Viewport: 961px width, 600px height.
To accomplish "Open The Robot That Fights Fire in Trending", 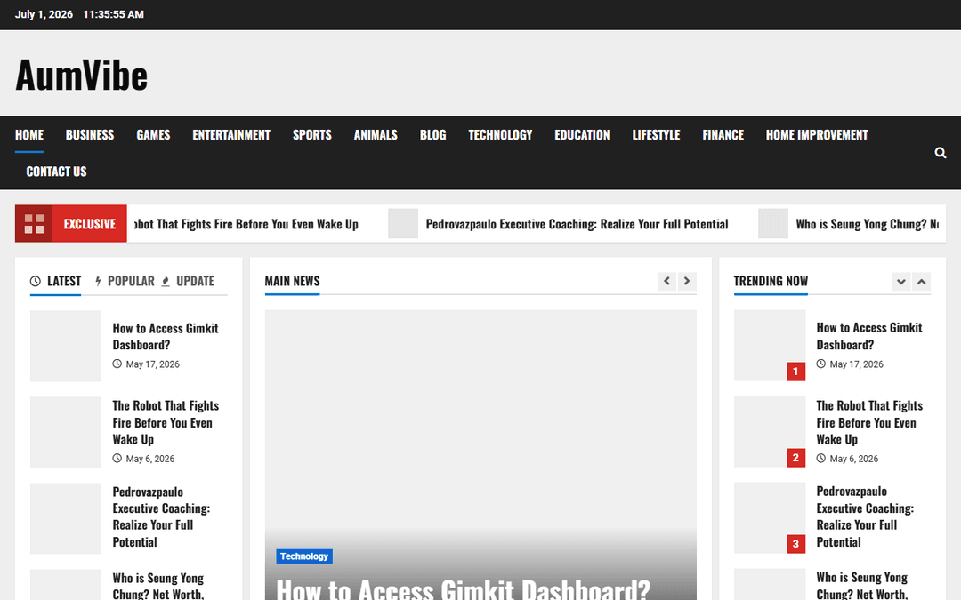I will tap(869, 422).
